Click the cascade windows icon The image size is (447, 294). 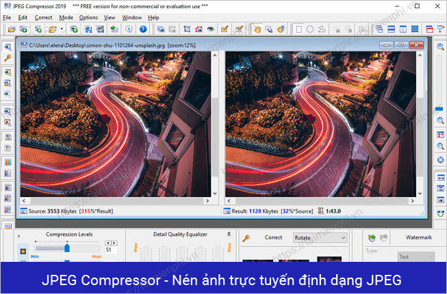pos(379,29)
